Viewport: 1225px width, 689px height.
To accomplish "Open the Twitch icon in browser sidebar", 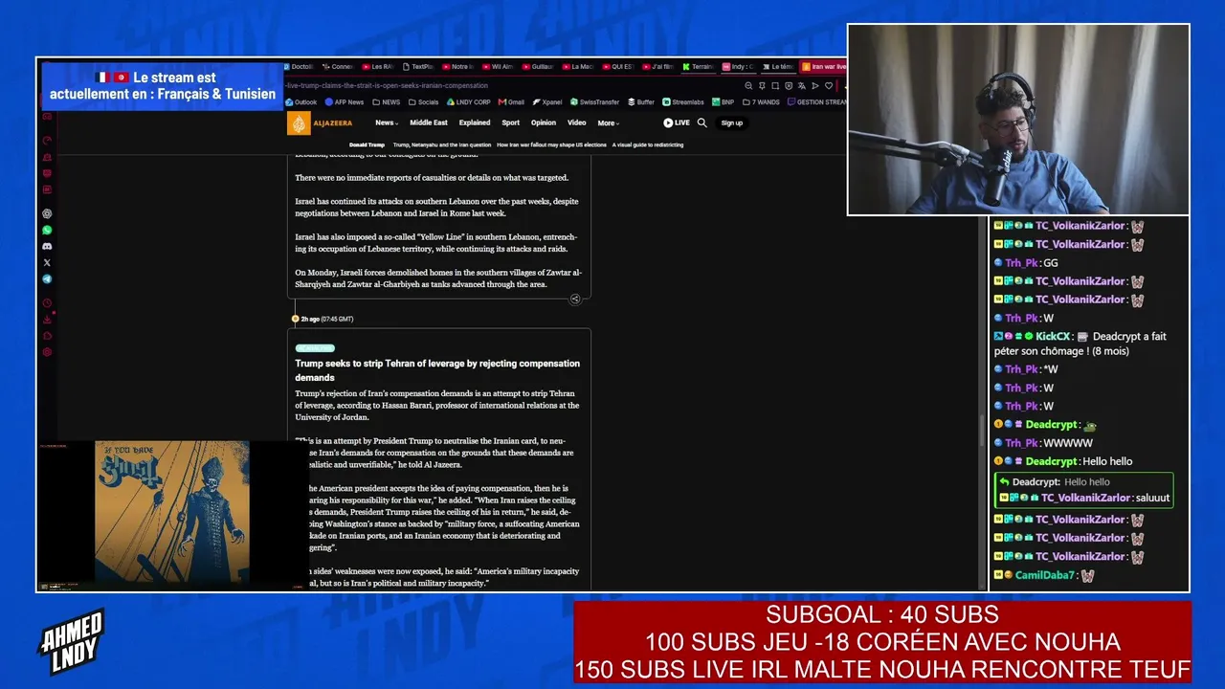I will tap(47, 173).
